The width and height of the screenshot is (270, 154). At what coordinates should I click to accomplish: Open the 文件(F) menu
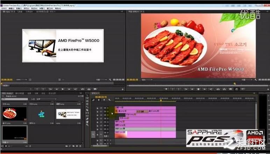4,8
